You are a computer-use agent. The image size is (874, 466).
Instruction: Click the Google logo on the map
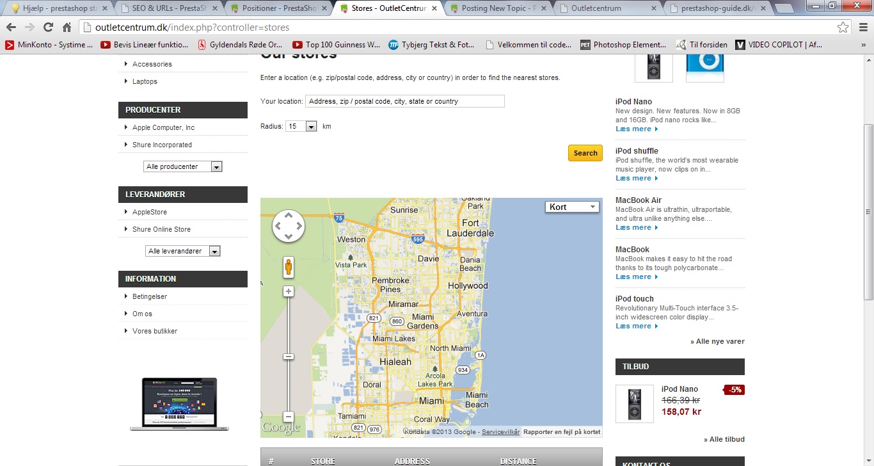click(281, 428)
